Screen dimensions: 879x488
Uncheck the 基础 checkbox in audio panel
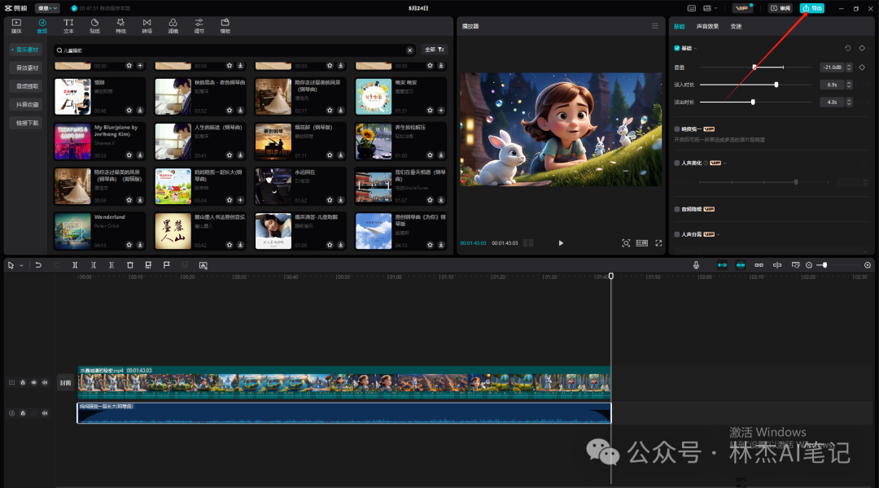point(677,48)
